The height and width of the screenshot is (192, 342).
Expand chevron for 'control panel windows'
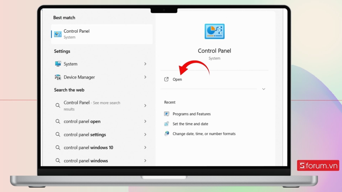point(145,161)
